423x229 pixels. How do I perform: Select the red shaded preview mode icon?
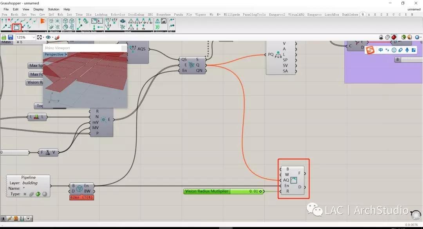click(394, 37)
